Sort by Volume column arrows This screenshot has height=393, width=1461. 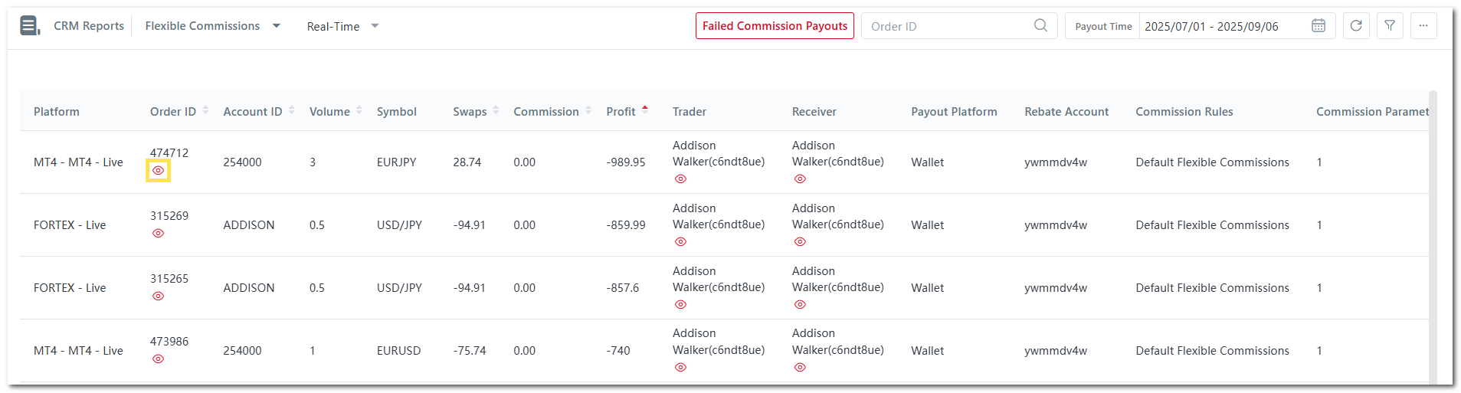(x=359, y=111)
